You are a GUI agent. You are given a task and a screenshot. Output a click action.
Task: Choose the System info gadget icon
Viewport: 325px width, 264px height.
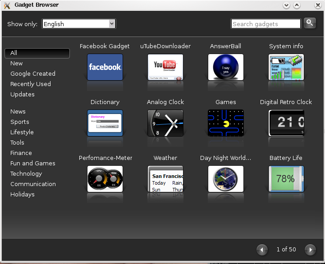tap(286, 67)
